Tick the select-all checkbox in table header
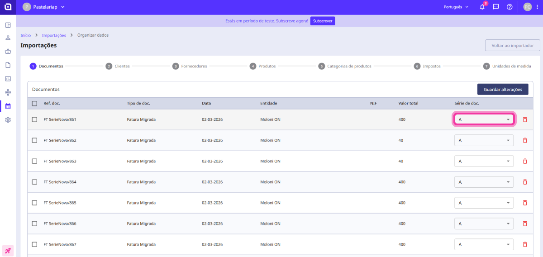Image resolution: width=543 pixels, height=257 pixels. click(x=35, y=104)
